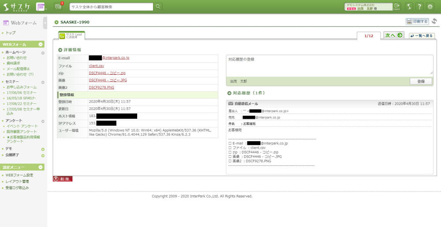Screen dimensions: 441x227
Task: Click the 対応履歴の登録 text area
Action: [329, 65]
